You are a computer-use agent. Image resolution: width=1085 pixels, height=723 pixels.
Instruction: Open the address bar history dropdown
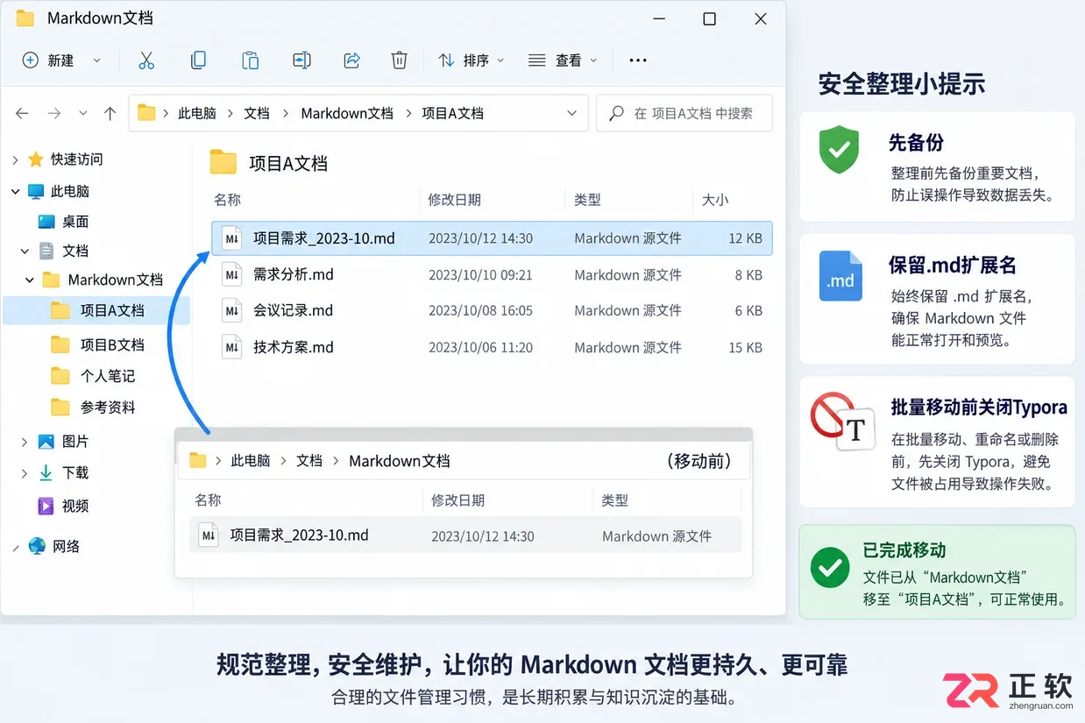click(571, 113)
